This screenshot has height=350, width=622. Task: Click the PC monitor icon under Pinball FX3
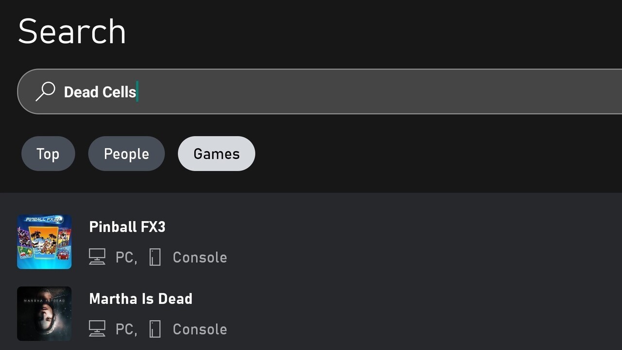tap(97, 257)
